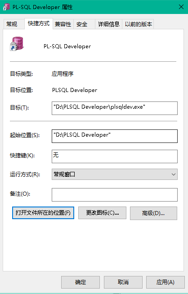The height and width of the screenshot is (294, 188).
Task: Expand the 运行方式 dropdown arrow
Action: [174, 175]
